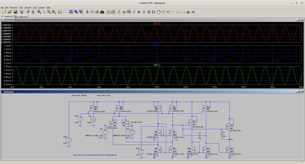Close the waveform pane window
The width and height of the screenshot is (305, 164).
tap(302, 20)
